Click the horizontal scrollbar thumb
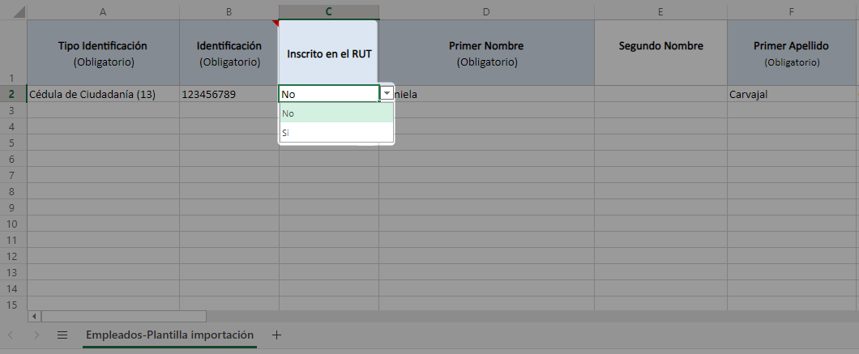 coord(123,316)
